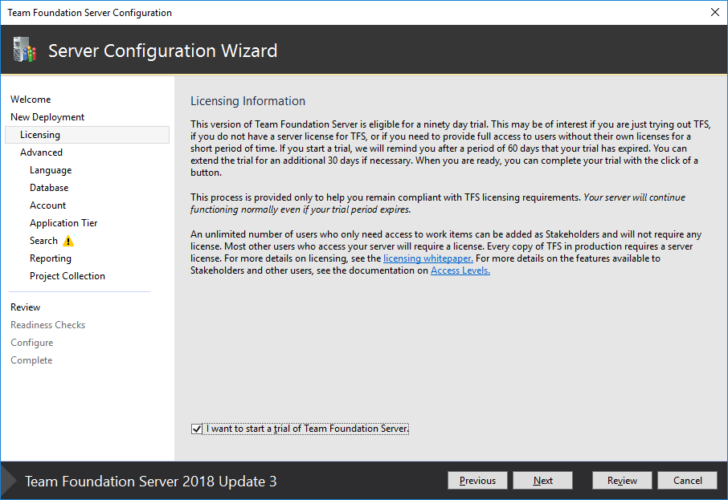Jump to Review using the bottom button

point(622,481)
